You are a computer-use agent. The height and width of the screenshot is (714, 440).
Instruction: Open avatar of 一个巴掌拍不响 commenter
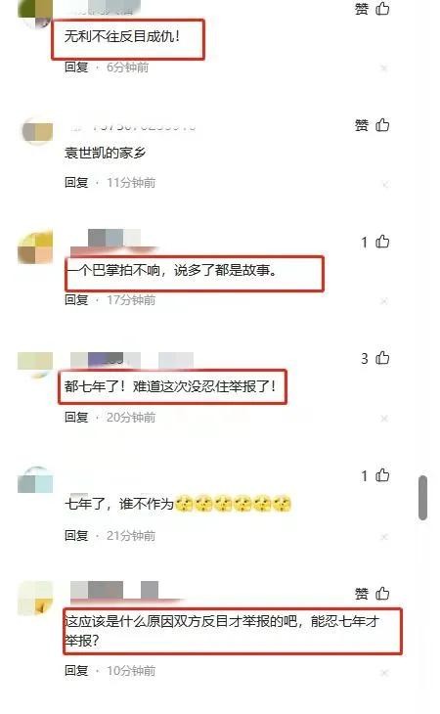[x=35, y=248]
